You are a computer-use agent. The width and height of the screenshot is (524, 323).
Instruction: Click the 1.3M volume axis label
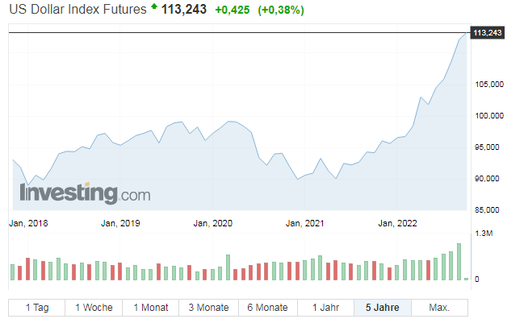tap(484, 233)
